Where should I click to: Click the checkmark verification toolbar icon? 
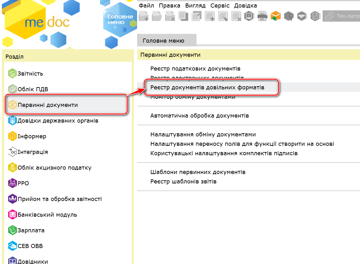315,16
